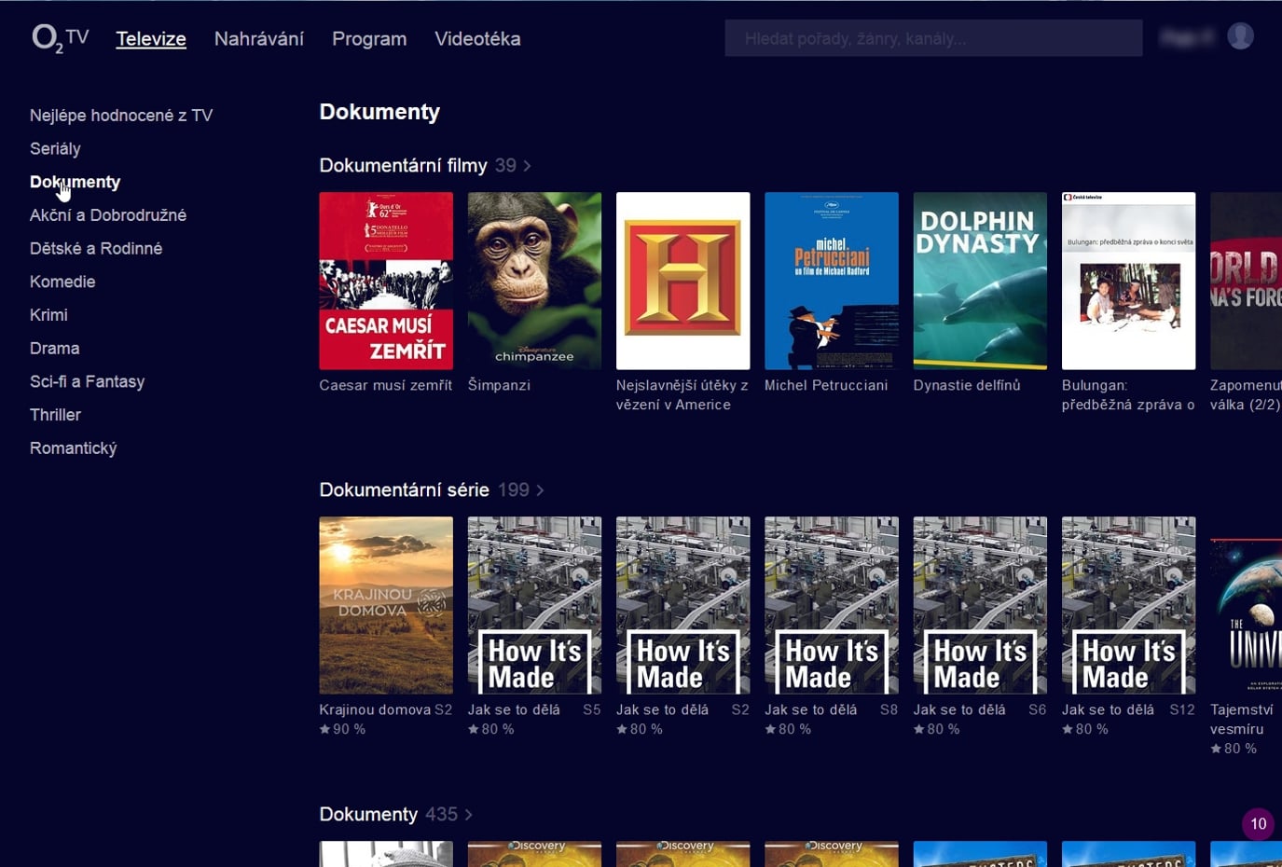1282x867 pixels.
Task: Open the Nahrávání tab
Action: pyautogui.click(x=259, y=38)
